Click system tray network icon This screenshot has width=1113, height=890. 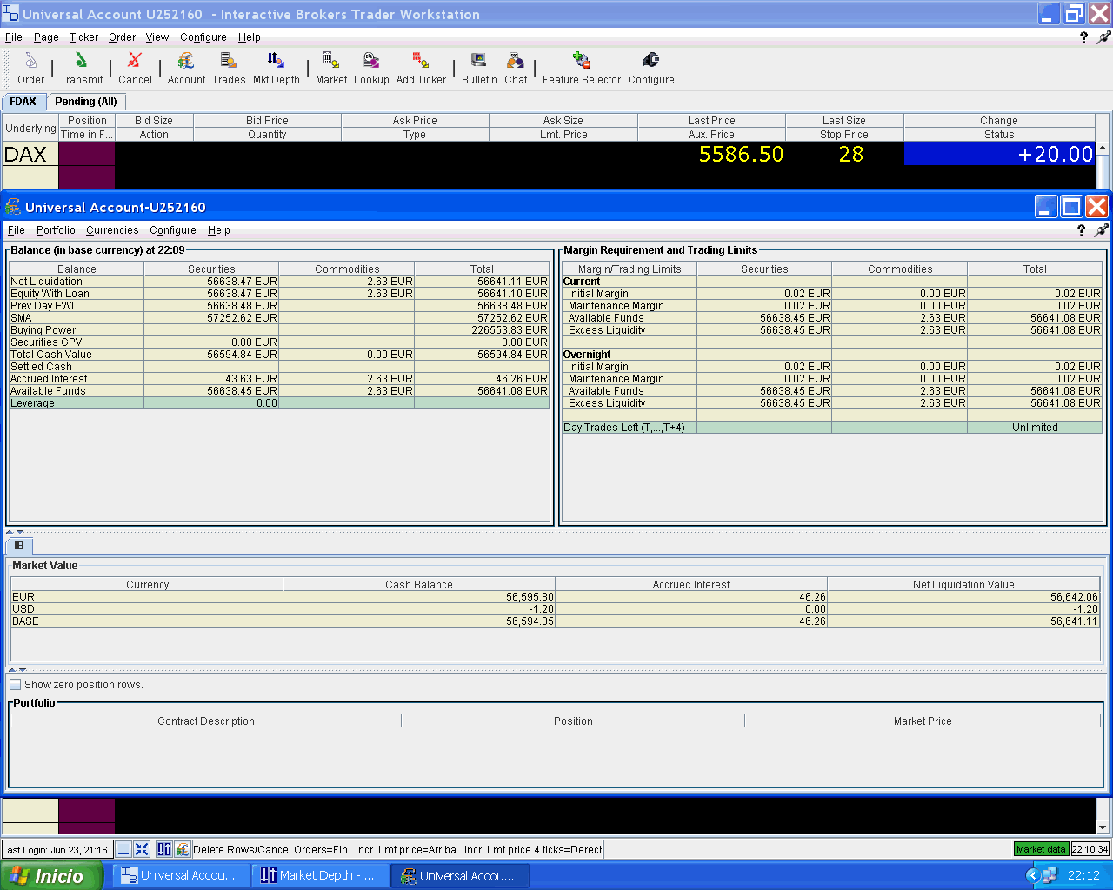coord(1050,875)
